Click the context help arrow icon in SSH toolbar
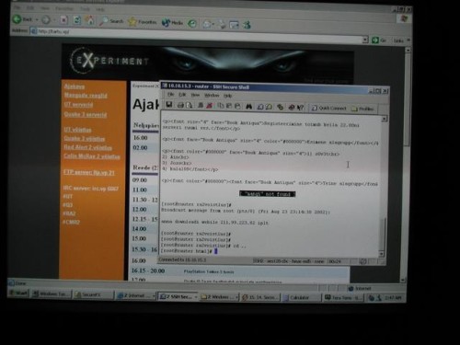The height and width of the screenshot is (345, 460). coord(300,108)
